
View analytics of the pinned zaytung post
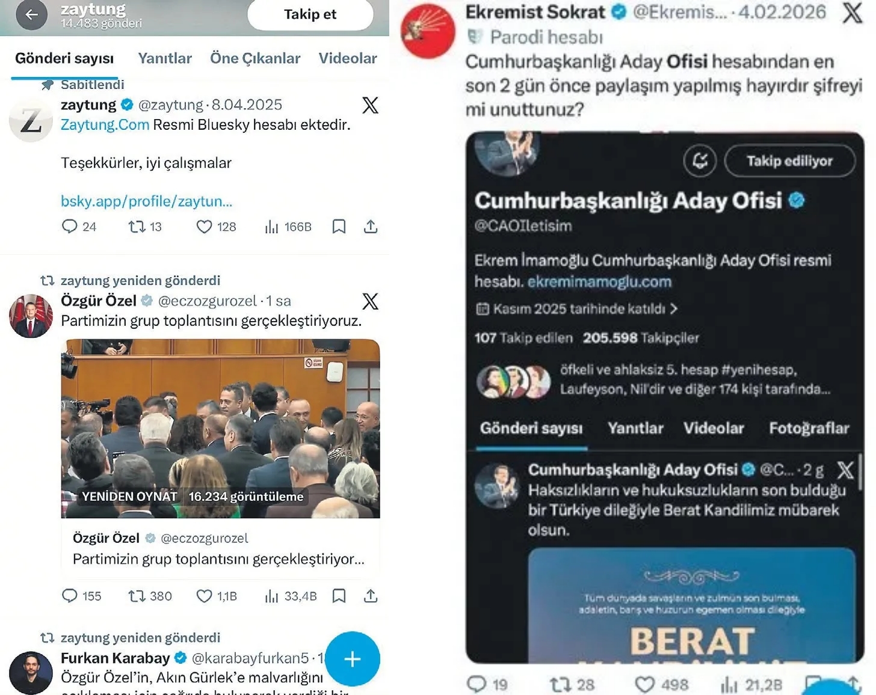tap(288, 227)
